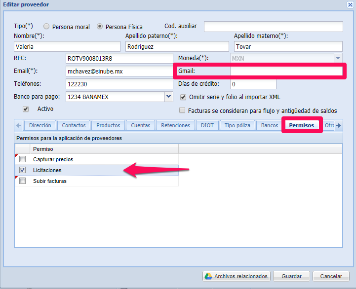Switch to the Retenciones tab

point(175,125)
